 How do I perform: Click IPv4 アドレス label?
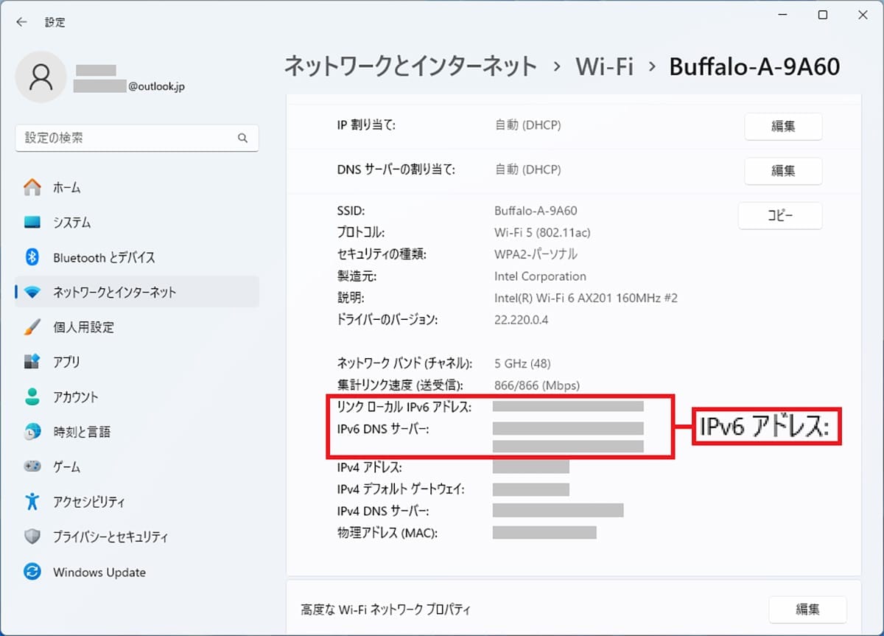(369, 467)
